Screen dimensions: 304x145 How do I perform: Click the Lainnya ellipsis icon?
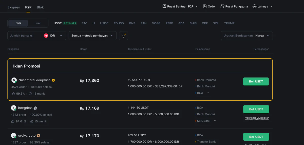pyautogui.click(x=254, y=6)
